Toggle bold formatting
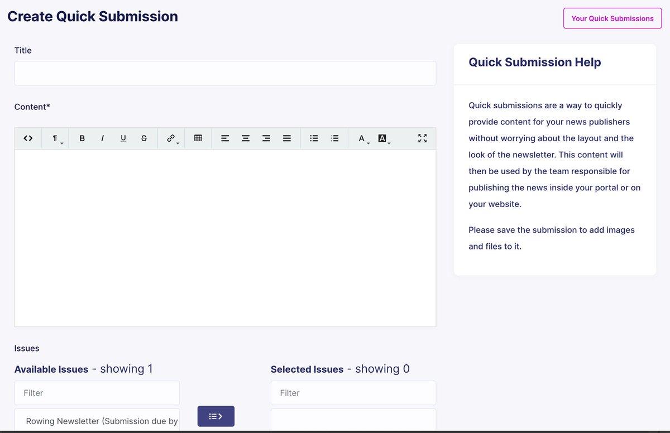This screenshot has height=433, width=670. pyautogui.click(x=82, y=138)
